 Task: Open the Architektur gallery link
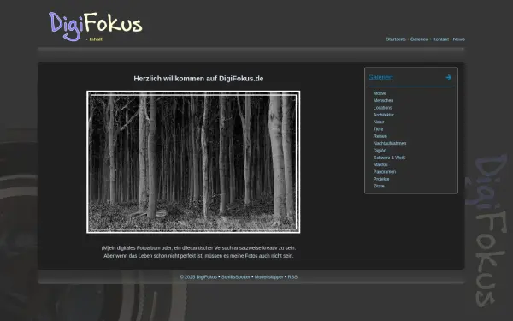[x=383, y=115]
